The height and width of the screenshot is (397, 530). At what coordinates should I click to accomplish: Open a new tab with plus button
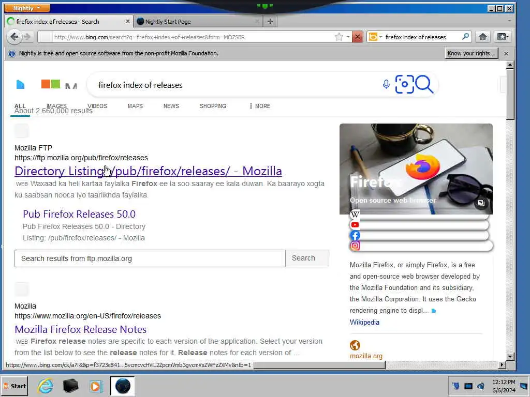(270, 22)
